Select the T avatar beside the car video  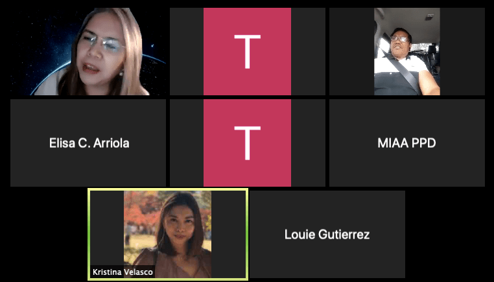[x=247, y=51]
